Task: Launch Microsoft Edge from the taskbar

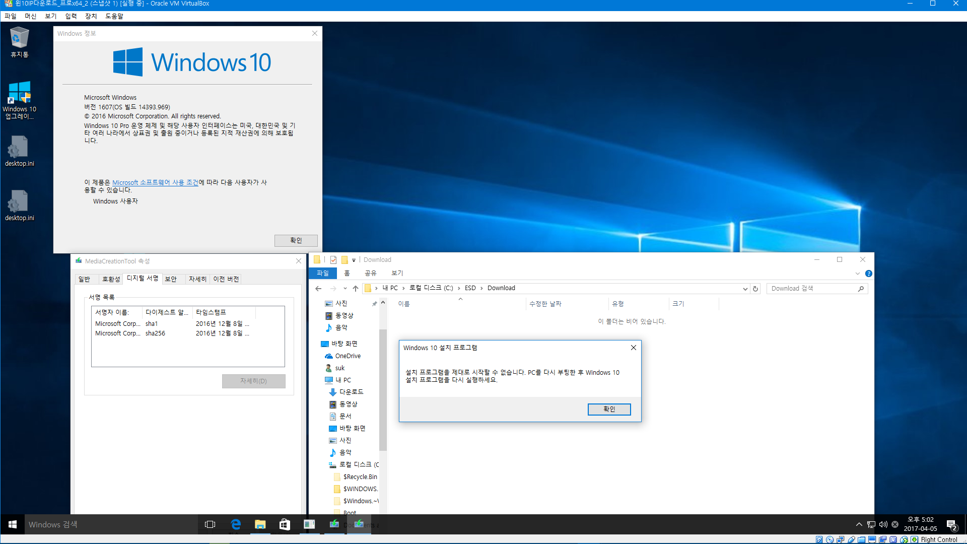Action: click(235, 524)
